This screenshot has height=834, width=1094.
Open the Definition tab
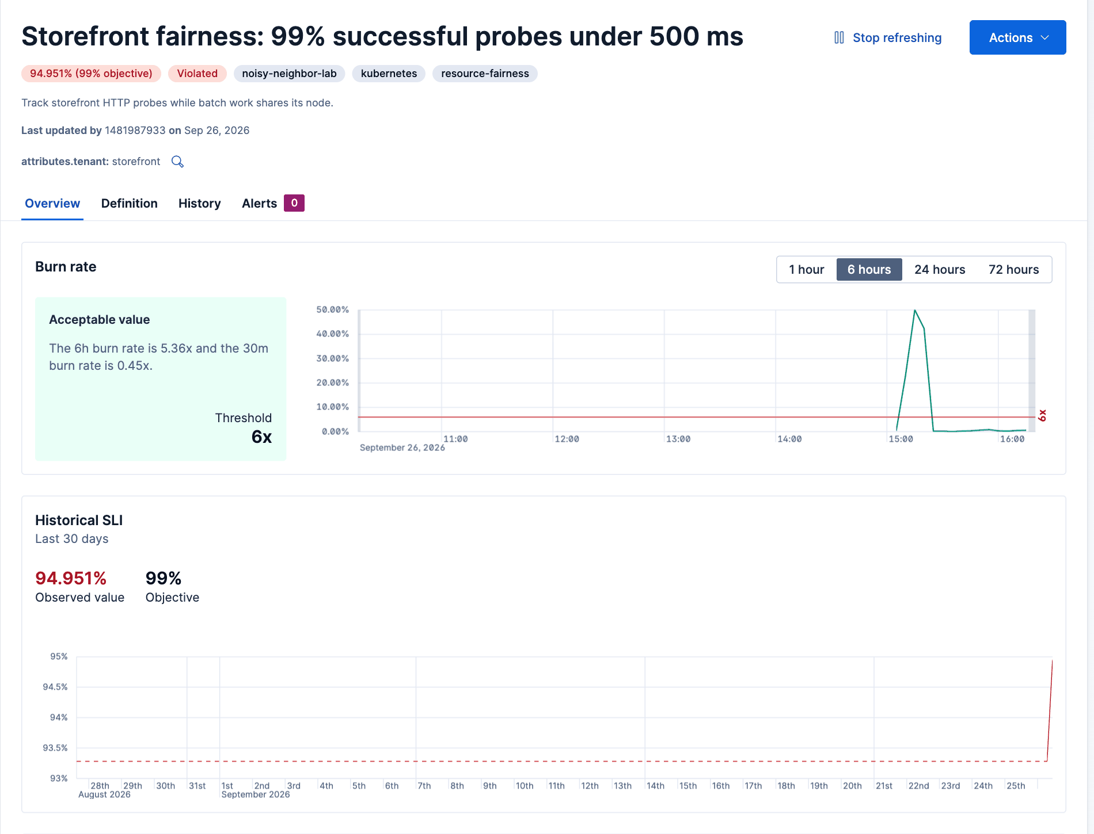click(129, 203)
